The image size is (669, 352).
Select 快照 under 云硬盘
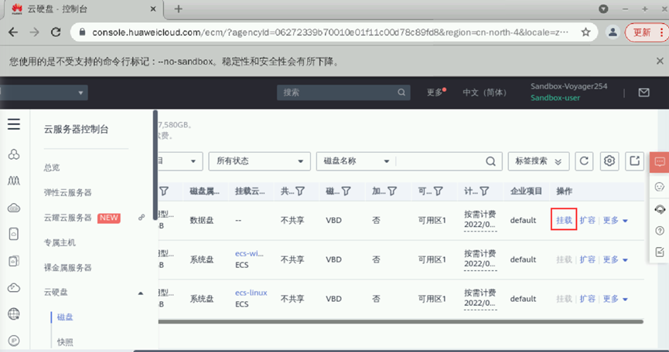[x=65, y=342]
